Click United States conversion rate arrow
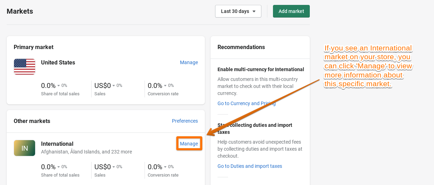Viewport: 434px width, 185px height. click(x=165, y=85)
